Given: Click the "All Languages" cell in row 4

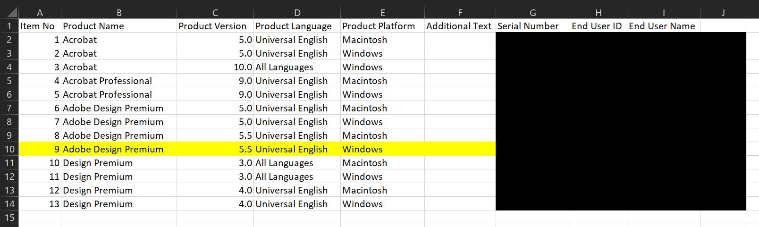Looking at the screenshot, I should [296, 67].
